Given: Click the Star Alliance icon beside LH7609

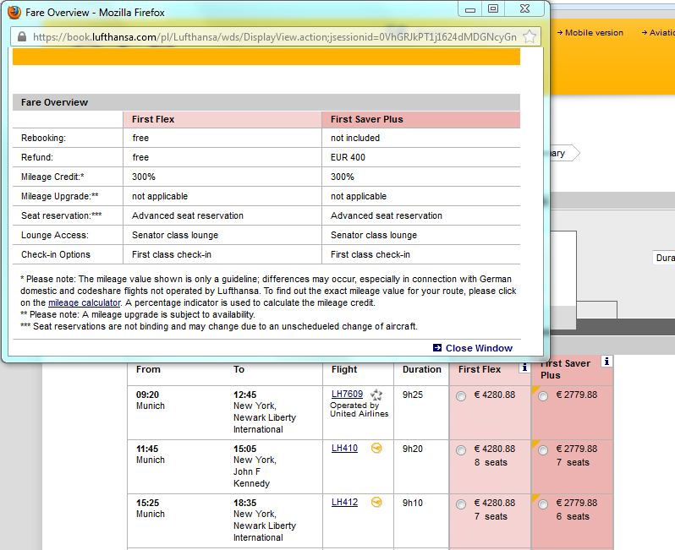Looking at the screenshot, I should pos(377,395).
